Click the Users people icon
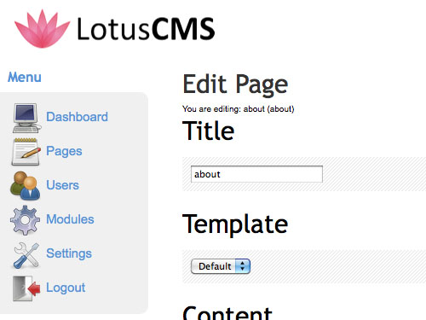This screenshot has width=426, height=320. click(25, 186)
